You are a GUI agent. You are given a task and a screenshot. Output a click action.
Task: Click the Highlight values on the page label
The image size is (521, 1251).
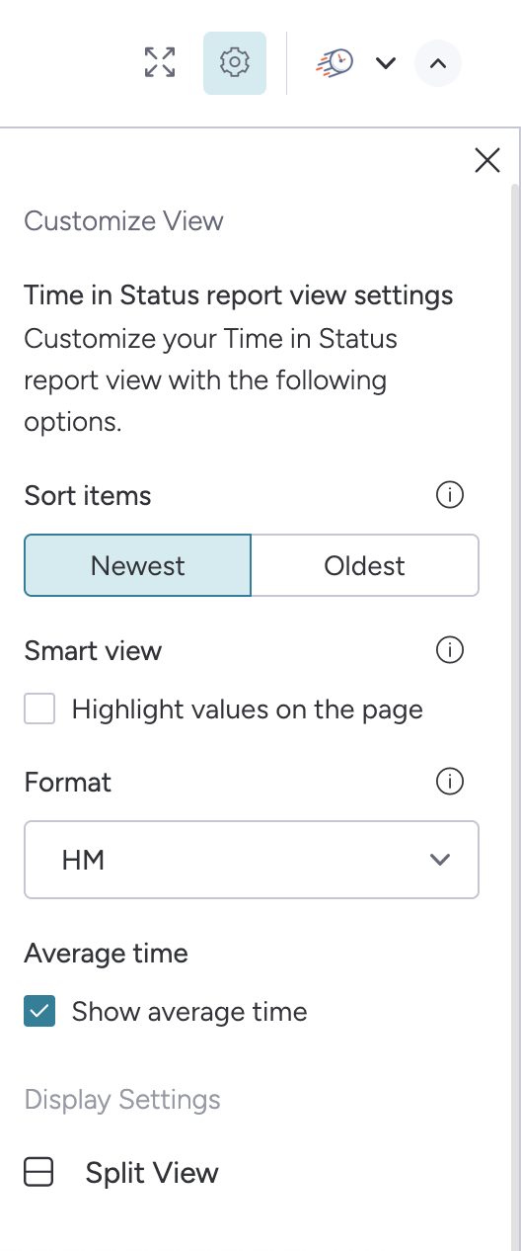click(x=247, y=709)
